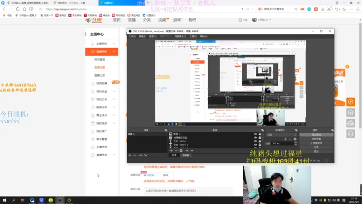This screenshot has height=204, width=362.
Task: Add a scene transition with the plus icon
Action: (285, 139)
